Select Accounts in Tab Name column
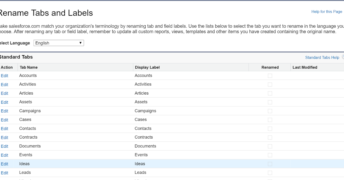Viewport: 344px width, 180px height. coord(28,75)
